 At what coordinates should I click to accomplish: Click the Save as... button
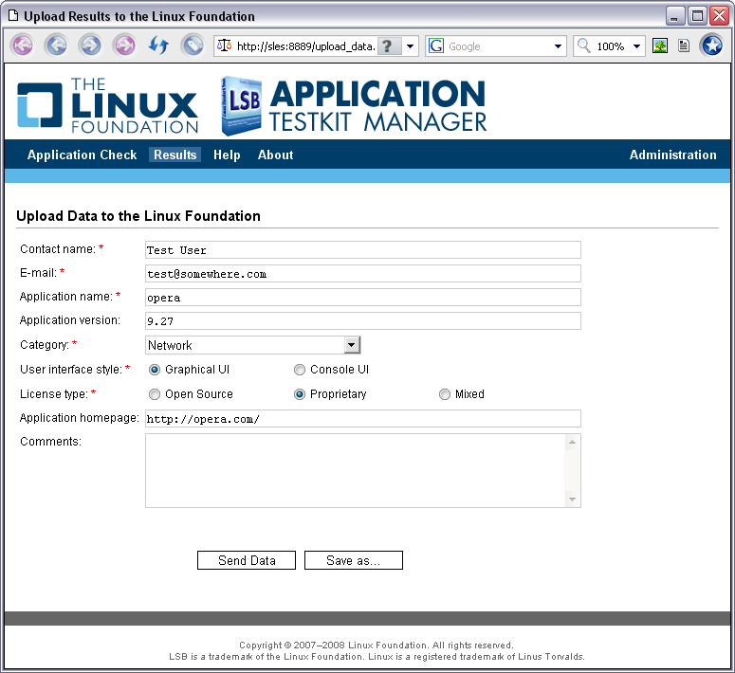coord(354,560)
